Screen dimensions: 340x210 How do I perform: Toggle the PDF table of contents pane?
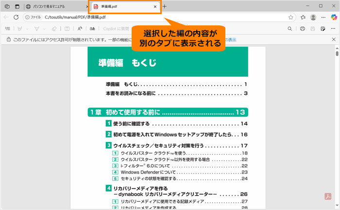pyautogui.click(x=8, y=29)
